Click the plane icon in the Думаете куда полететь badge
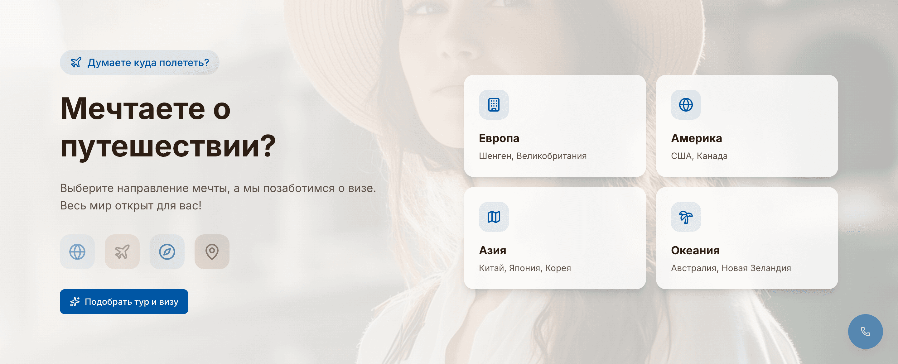Image resolution: width=898 pixels, height=364 pixels. (x=76, y=63)
